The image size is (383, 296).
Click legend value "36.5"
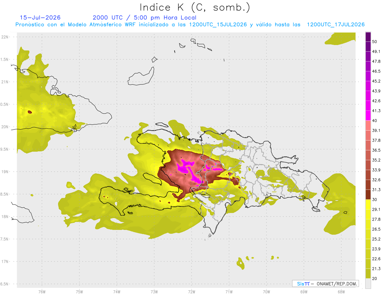click(x=377, y=150)
